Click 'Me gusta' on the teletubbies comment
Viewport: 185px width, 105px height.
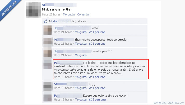(81, 77)
